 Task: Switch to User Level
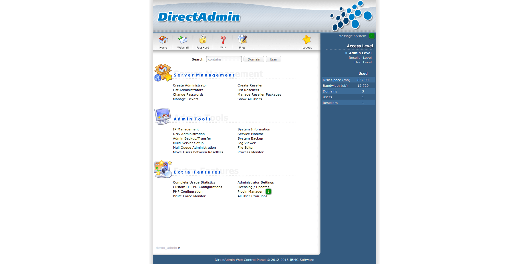point(363,62)
